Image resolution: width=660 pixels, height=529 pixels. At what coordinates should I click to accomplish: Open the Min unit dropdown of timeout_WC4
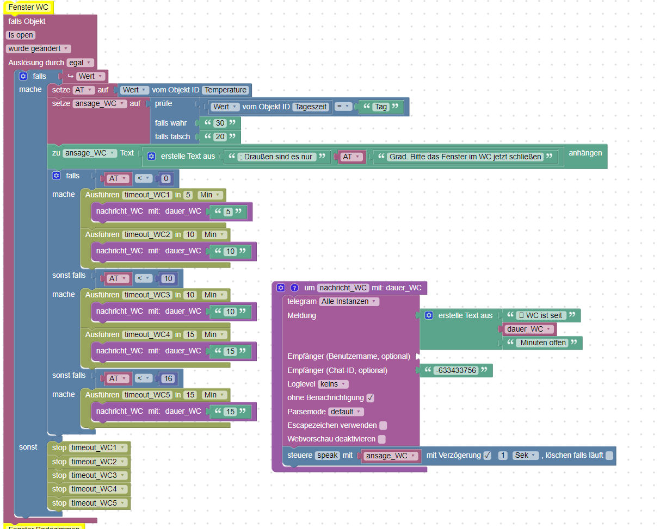(214, 334)
